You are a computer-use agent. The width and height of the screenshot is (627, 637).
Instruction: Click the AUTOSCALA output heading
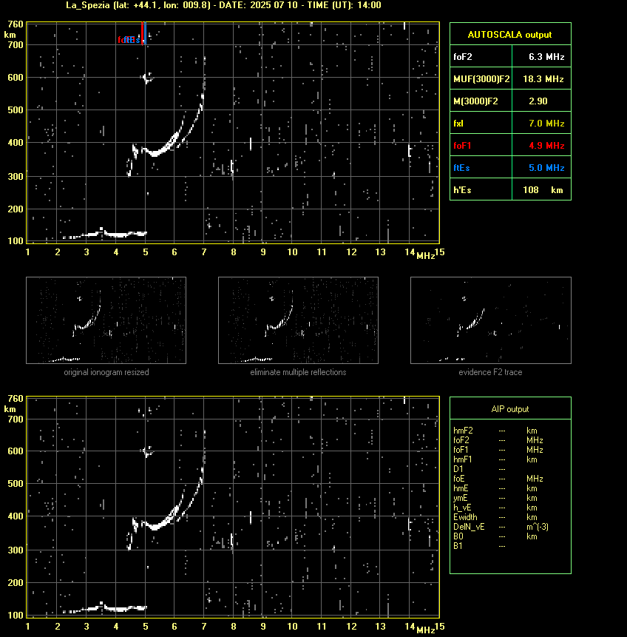pyautogui.click(x=509, y=35)
